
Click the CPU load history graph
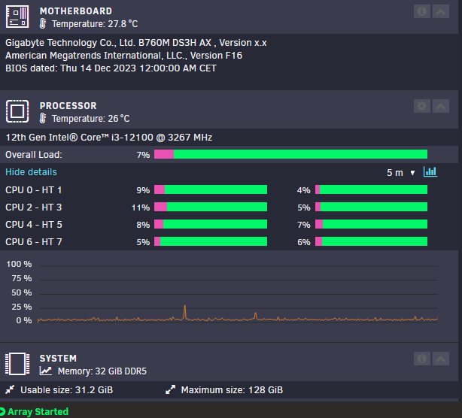point(238,295)
